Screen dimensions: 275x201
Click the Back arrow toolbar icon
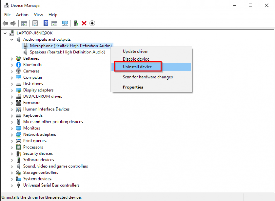[x=5, y=23]
